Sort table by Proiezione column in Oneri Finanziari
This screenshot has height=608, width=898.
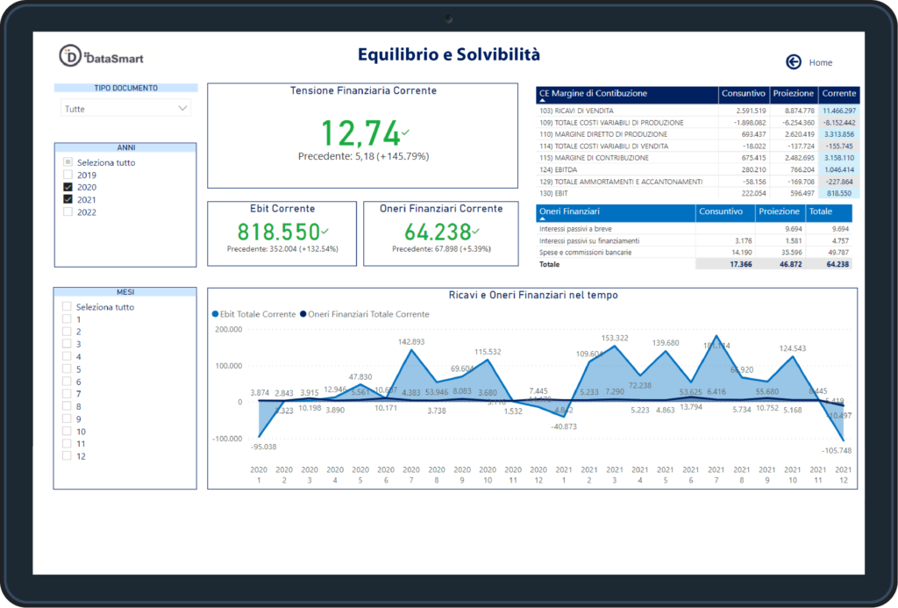pyautogui.click(x=779, y=211)
